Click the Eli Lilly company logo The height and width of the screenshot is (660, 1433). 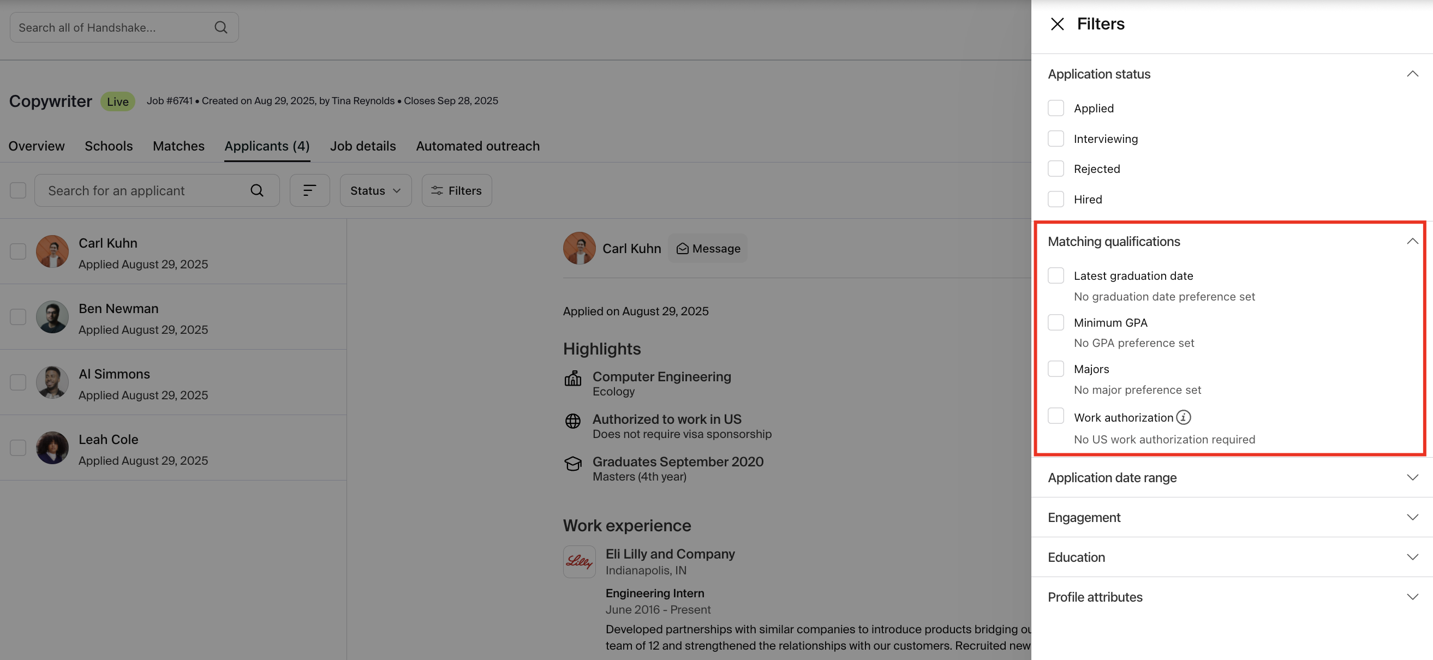coord(579,561)
